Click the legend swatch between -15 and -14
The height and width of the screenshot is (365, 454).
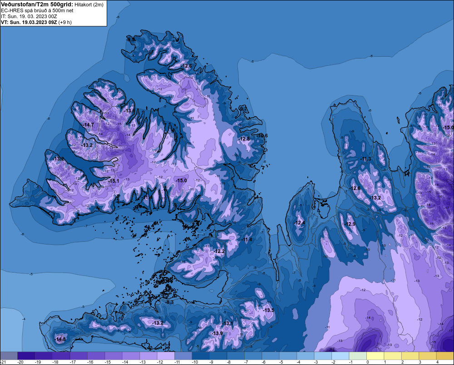pyautogui.click(x=113, y=355)
